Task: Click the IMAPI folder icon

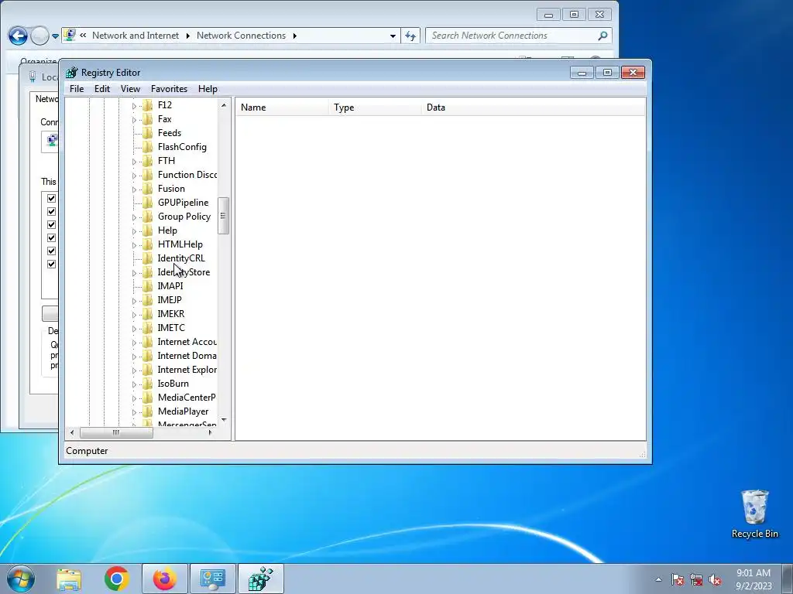Action: point(148,286)
